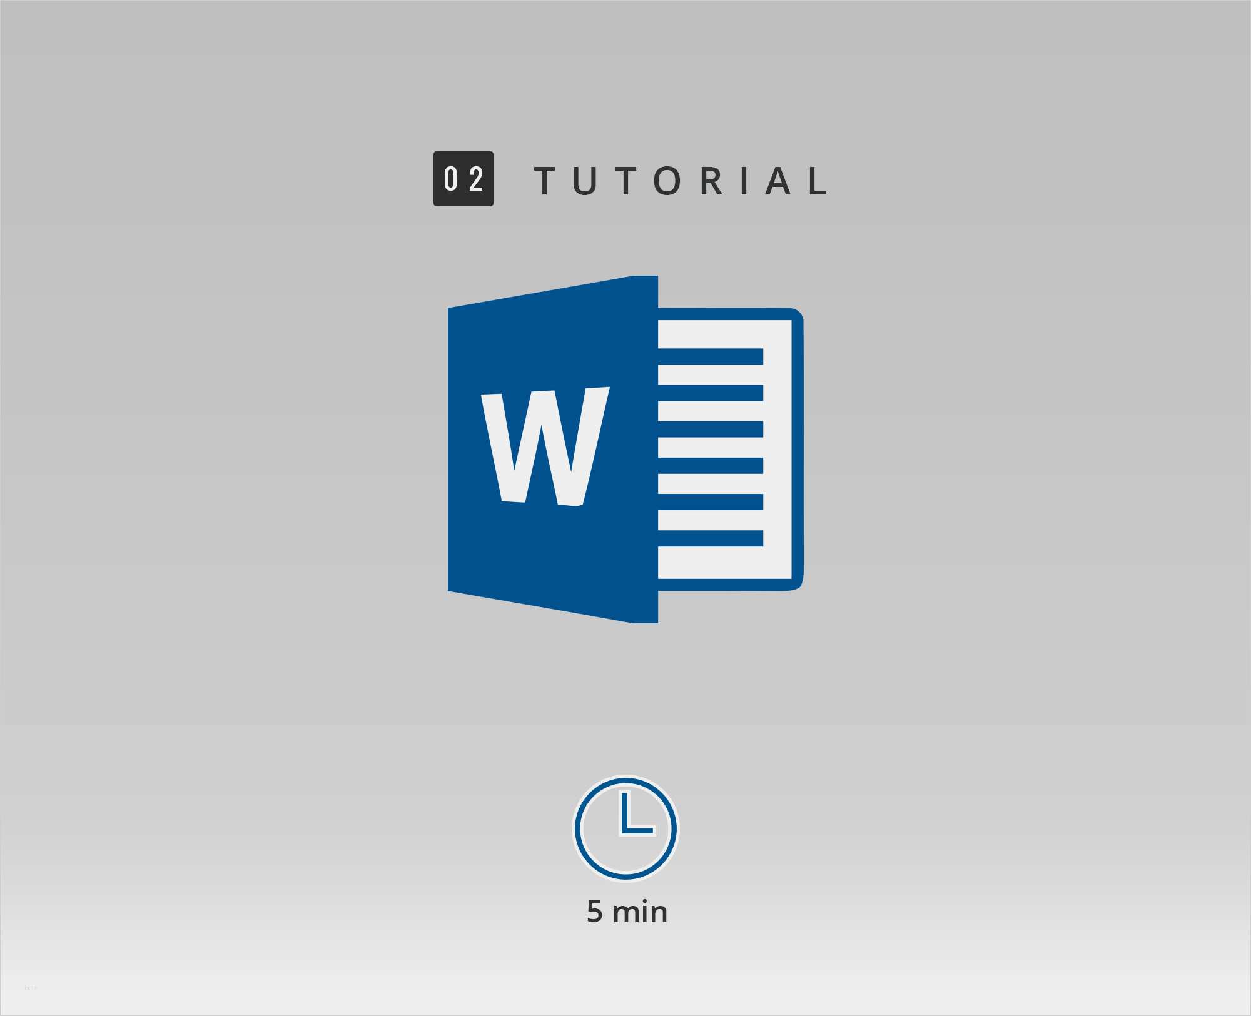Click the TUTORIAL heading text
The height and width of the screenshot is (1016, 1251).
click(x=681, y=181)
